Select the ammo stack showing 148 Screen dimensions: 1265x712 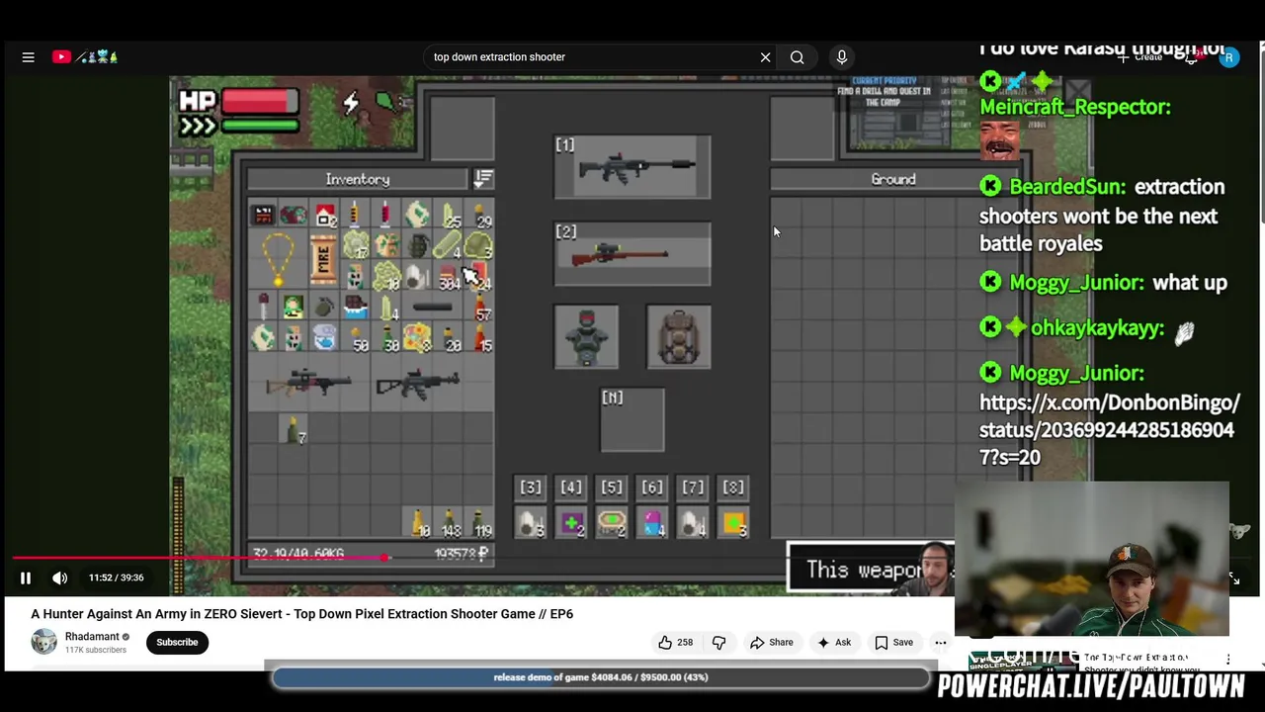451,523
